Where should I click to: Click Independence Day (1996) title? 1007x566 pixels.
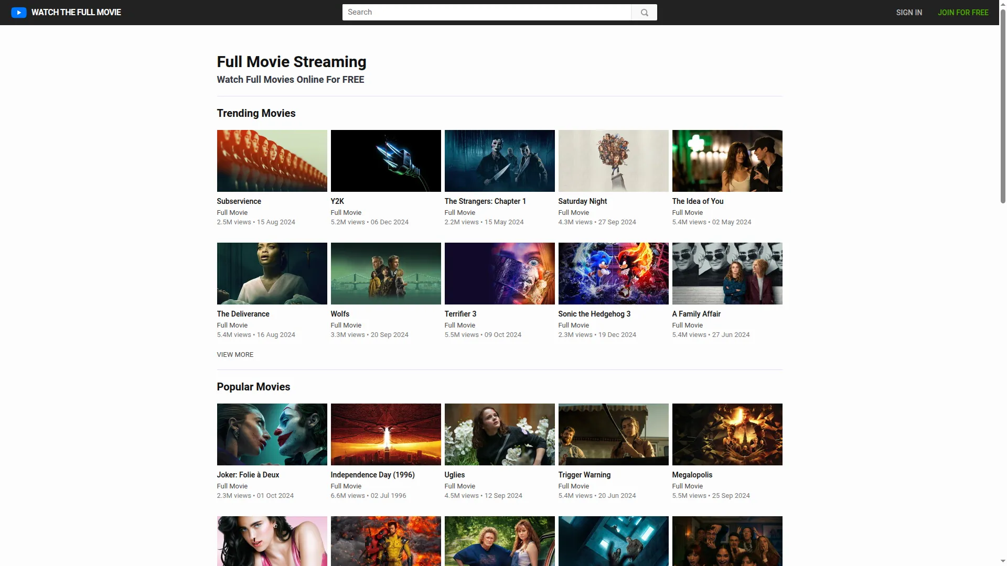pos(372,475)
